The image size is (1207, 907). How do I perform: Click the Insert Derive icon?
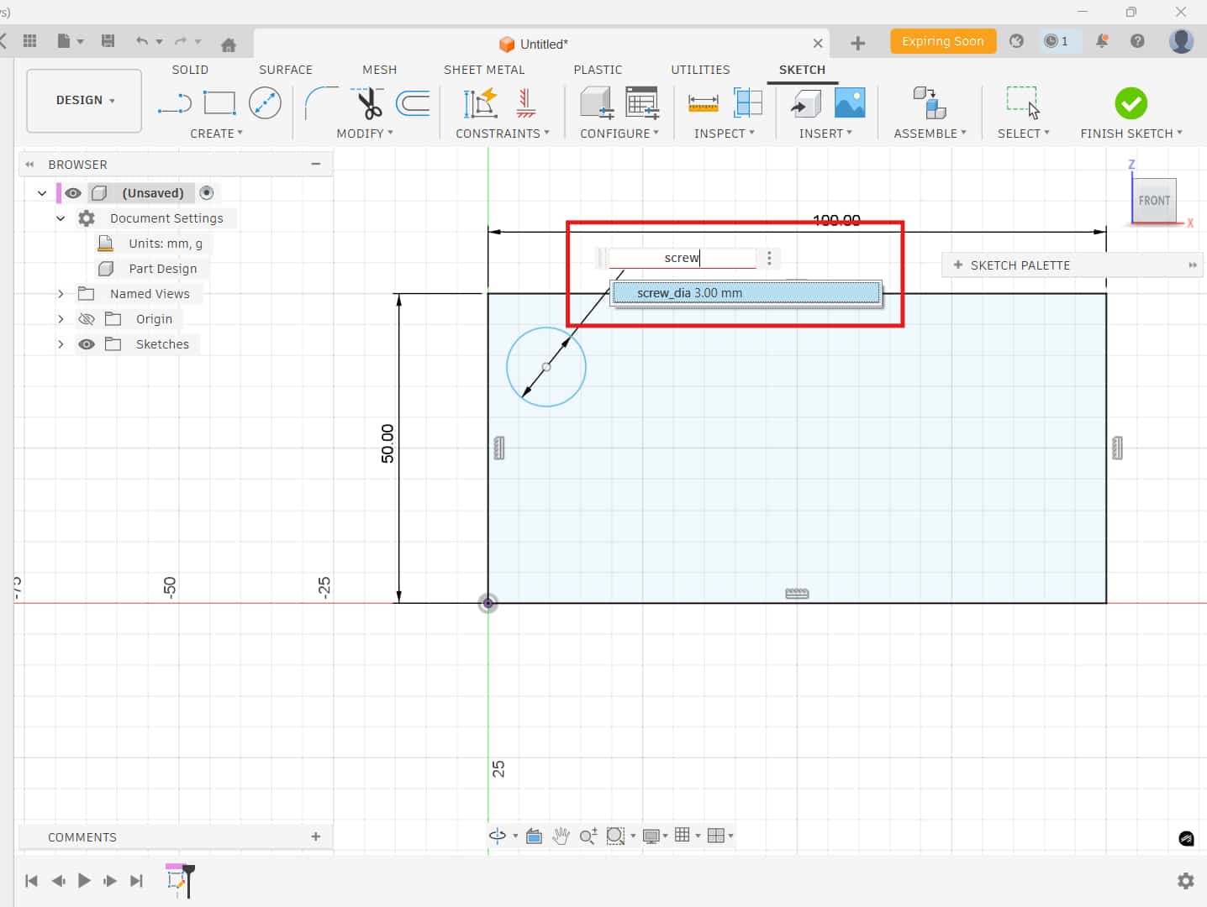(805, 103)
